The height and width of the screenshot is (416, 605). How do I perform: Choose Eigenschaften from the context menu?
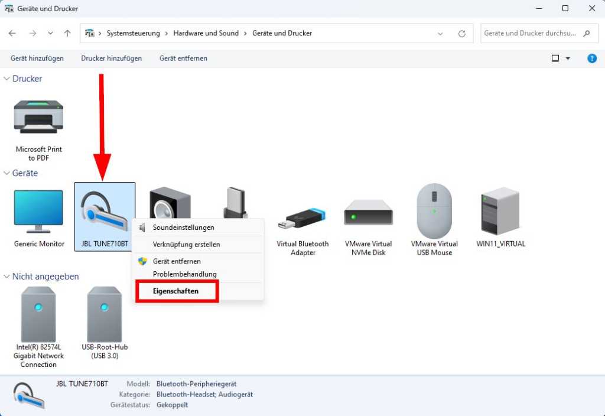click(177, 291)
